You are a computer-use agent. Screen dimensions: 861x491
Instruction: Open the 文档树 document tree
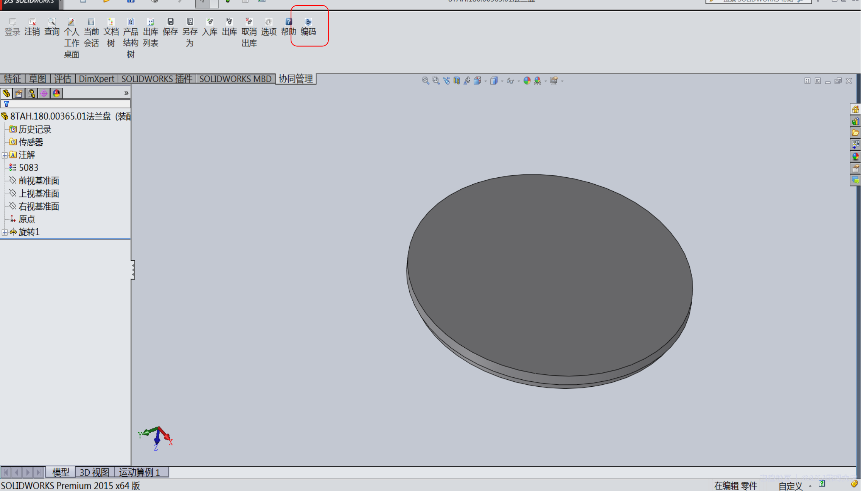point(111,33)
